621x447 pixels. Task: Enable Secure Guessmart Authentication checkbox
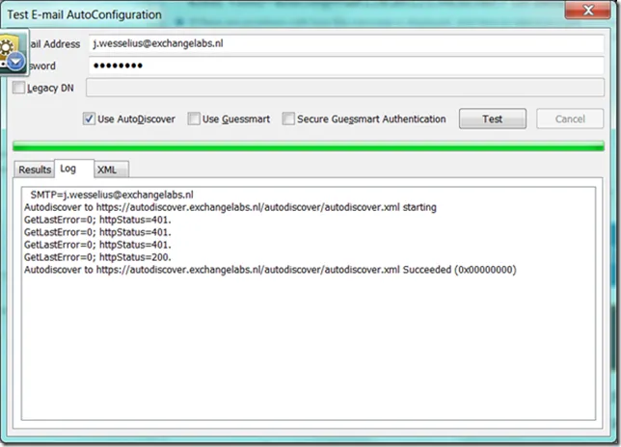coord(288,118)
